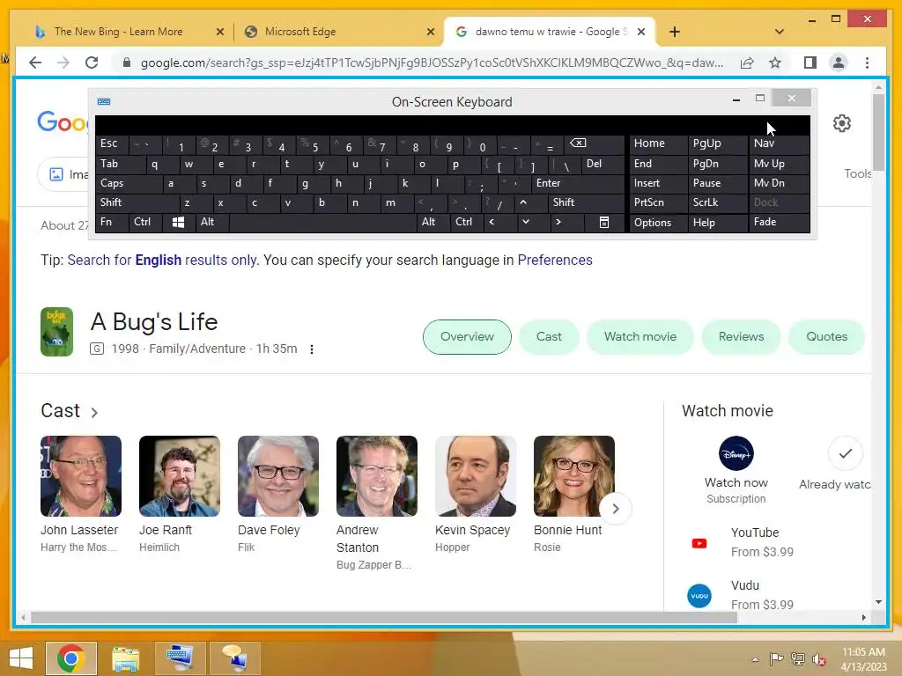This screenshot has width=902, height=676.
Task: Click the Enter key on the On-Screen Keyboard
Action: point(578,183)
